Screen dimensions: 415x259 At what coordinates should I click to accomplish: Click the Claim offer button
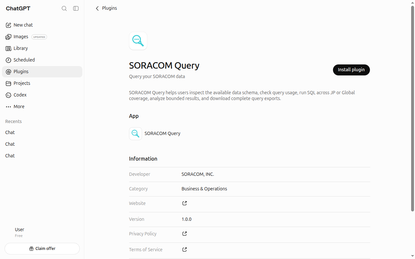point(42,249)
